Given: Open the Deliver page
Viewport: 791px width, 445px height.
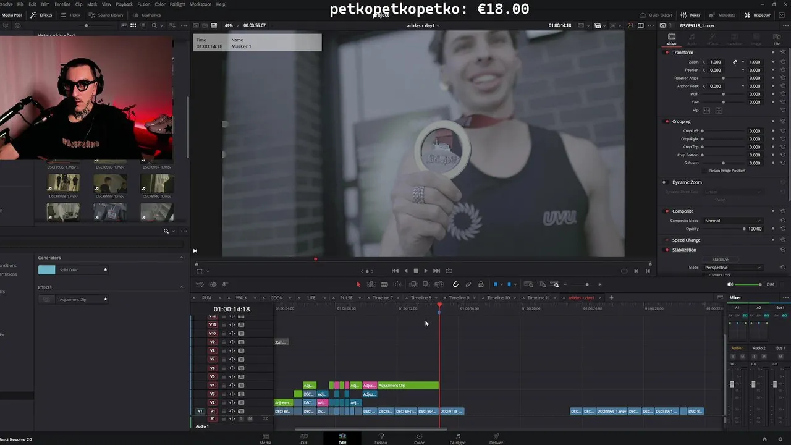Looking at the screenshot, I should click(x=496, y=439).
